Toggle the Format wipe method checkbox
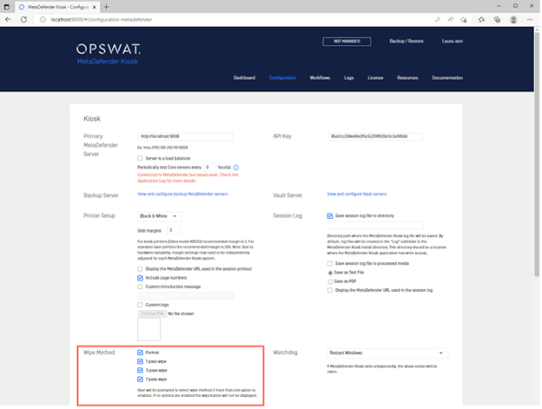The width and height of the screenshot is (542, 409). (x=140, y=353)
